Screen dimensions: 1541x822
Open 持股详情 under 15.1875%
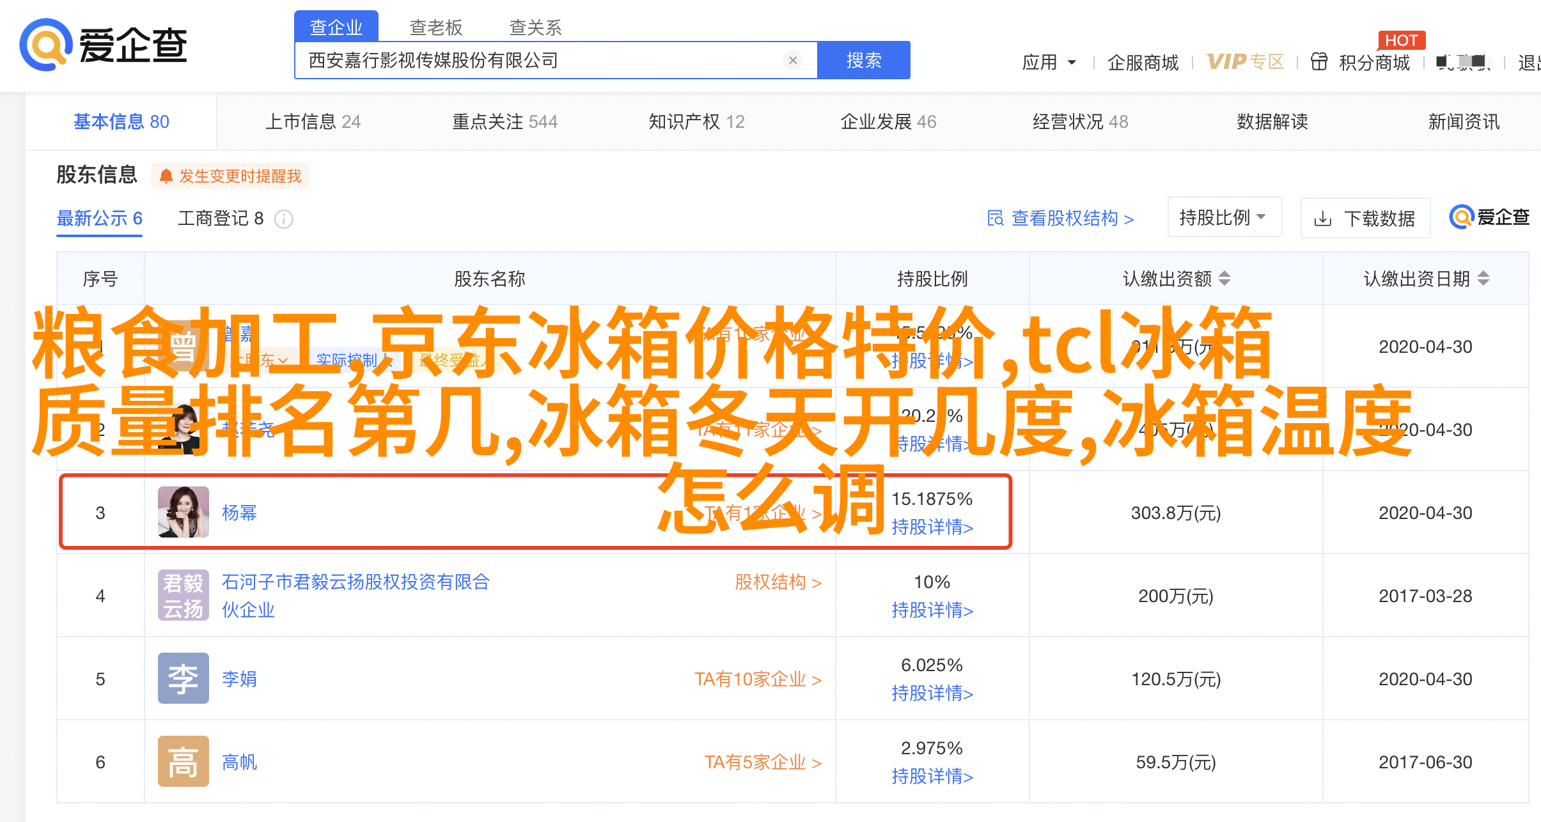tap(932, 527)
